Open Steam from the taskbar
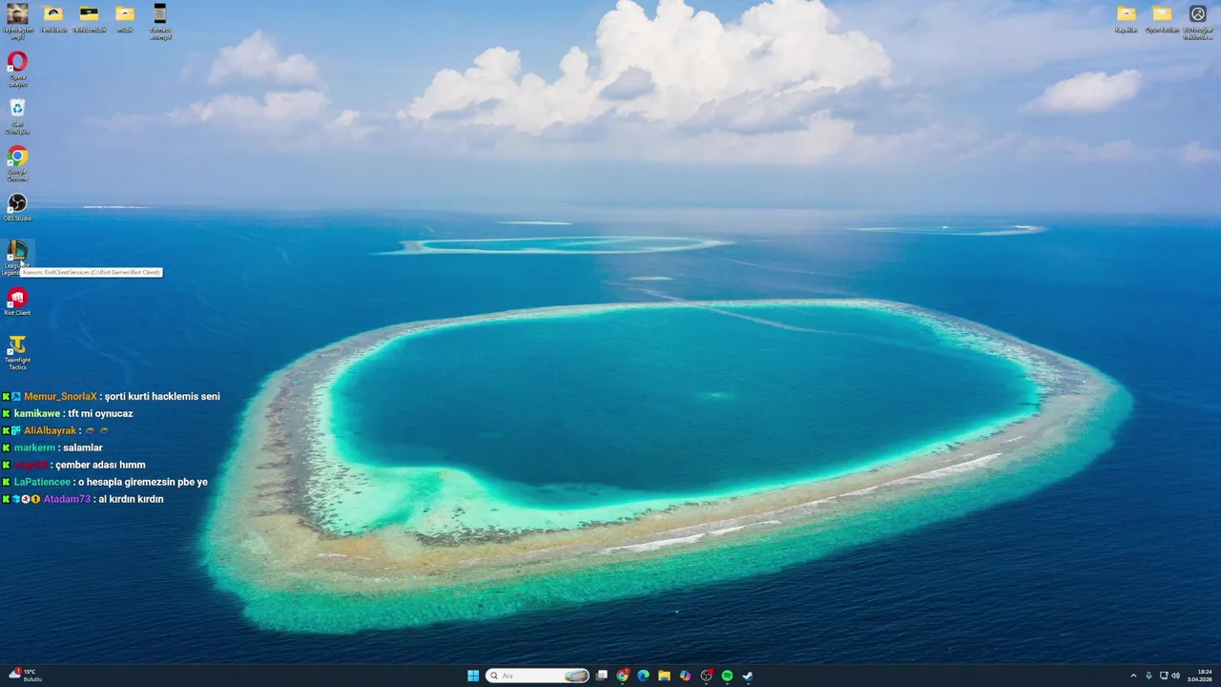This screenshot has height=687, width=1221. pos(748,676)
